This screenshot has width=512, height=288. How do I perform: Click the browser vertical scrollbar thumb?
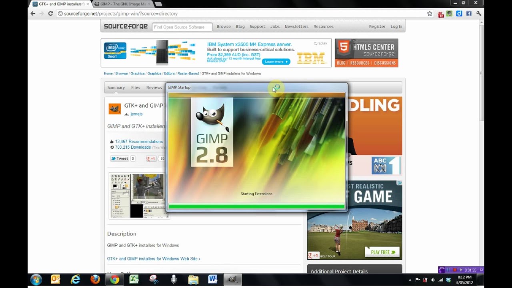481,72
